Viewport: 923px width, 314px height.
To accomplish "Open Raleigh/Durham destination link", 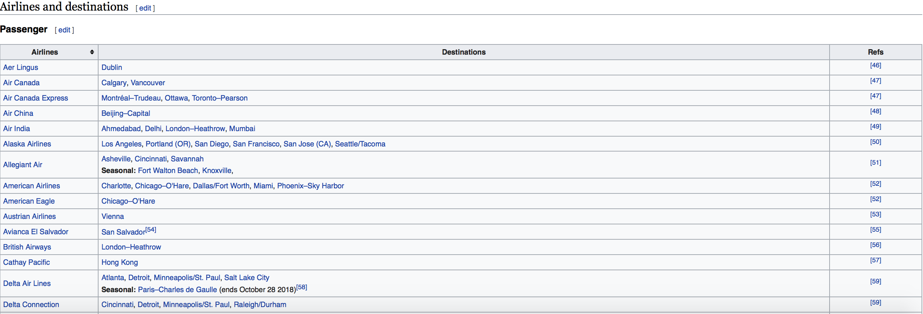I will pyautogui.click(x=260, y=305).
